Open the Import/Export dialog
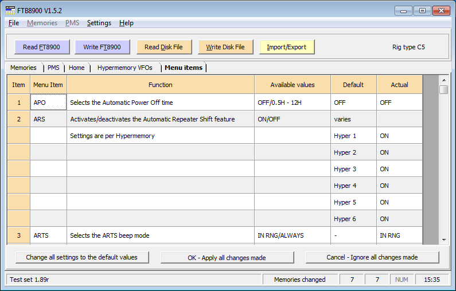This screenshot has height=291, width=456. tap(286, 47)
